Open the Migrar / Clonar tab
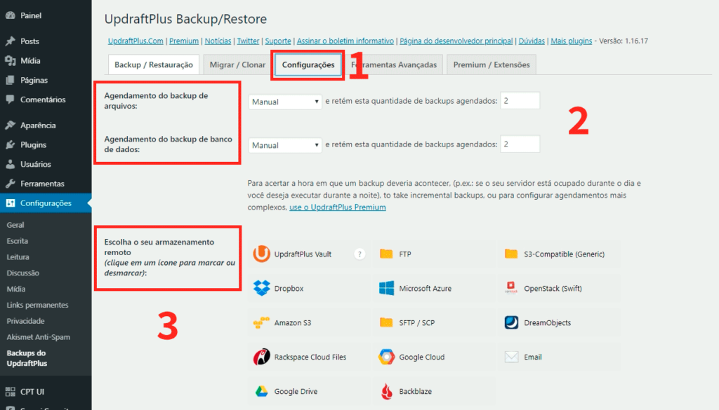 [x=237, y=65]
